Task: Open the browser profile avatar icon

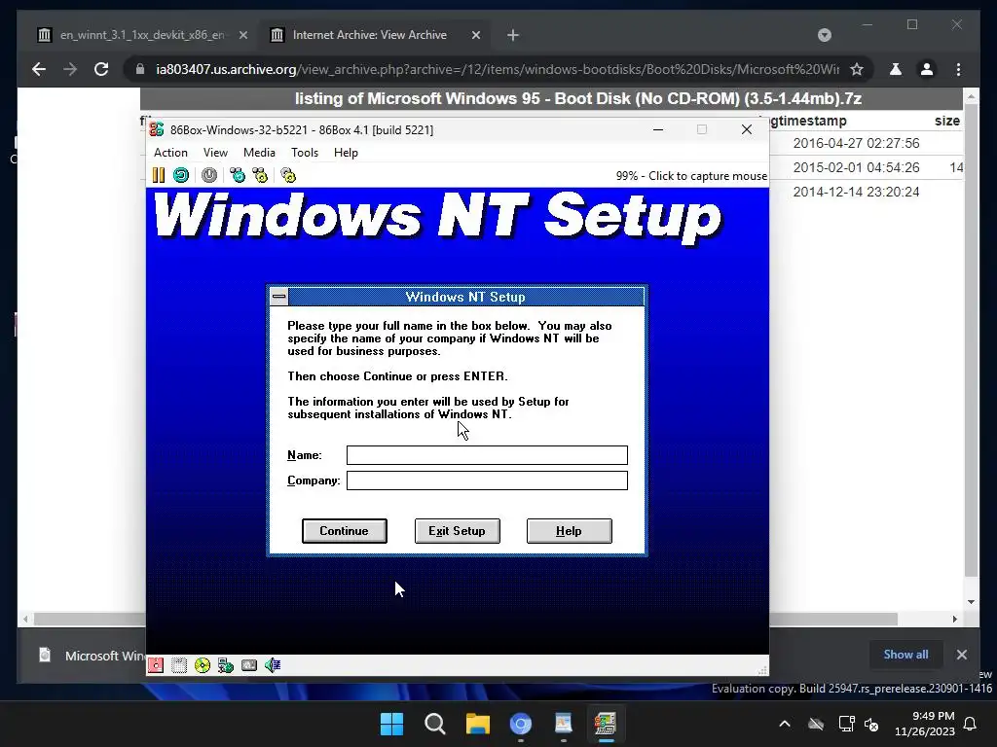Action: [x=927, y=69]
